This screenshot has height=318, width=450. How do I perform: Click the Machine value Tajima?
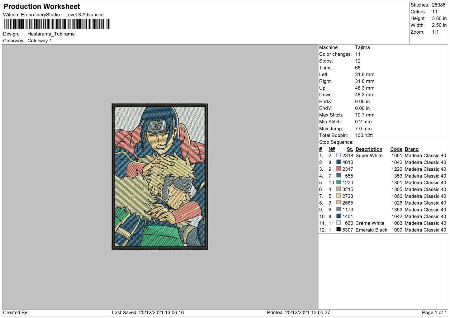pos(362,47)
